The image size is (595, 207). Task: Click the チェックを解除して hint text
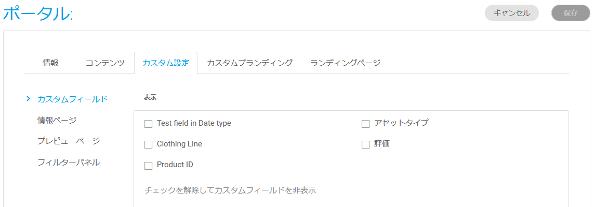(230, 190)
